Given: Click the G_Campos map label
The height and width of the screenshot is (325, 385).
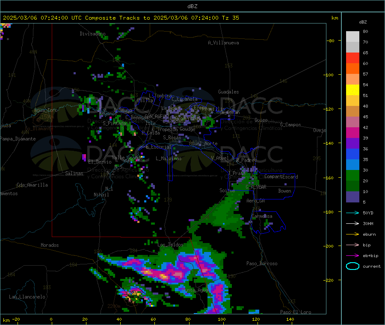Looking at the screenshot, I should 291,125.
